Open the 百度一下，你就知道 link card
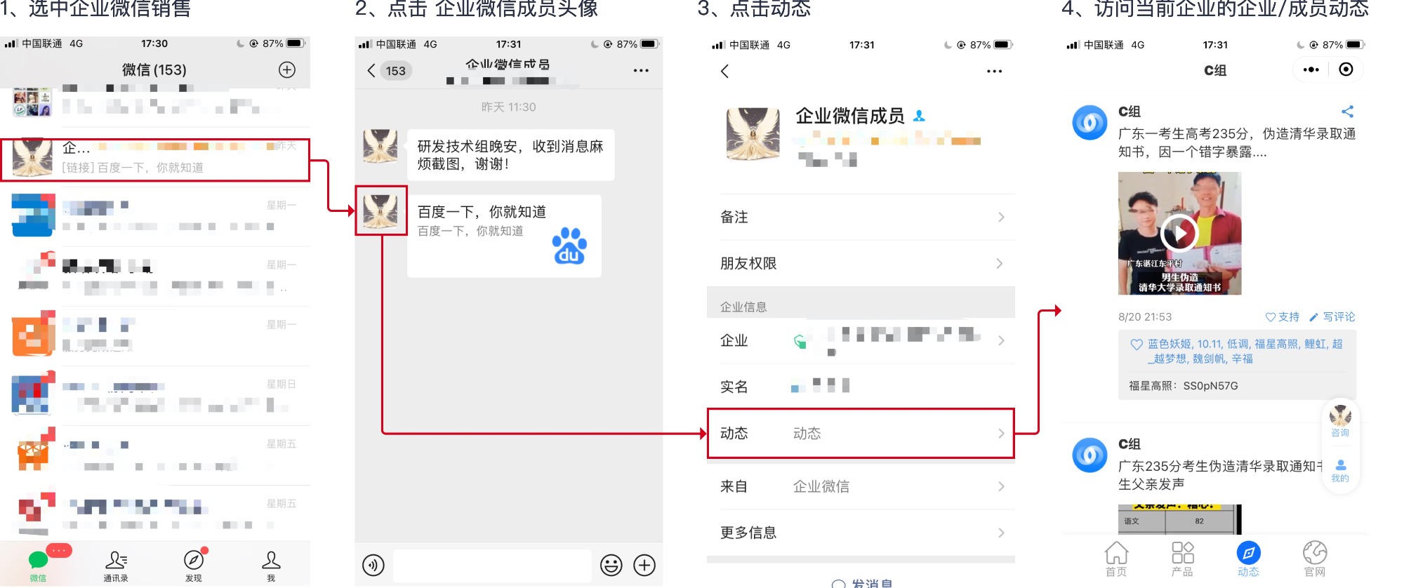This screenshot has height=588, width=1404. pos(504,236)
